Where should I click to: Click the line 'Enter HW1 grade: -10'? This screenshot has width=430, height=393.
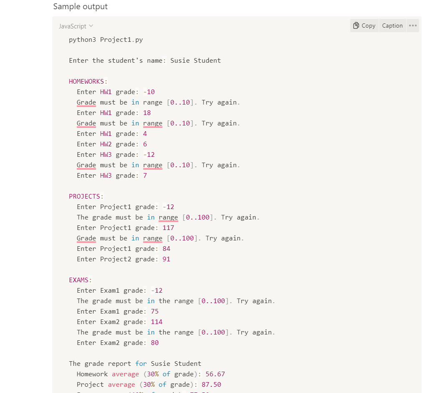click(116, 92)
